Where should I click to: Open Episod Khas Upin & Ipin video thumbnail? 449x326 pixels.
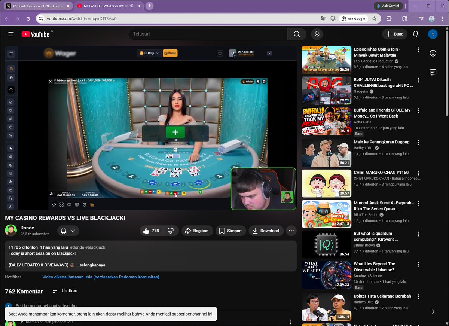tap(326, 60)
